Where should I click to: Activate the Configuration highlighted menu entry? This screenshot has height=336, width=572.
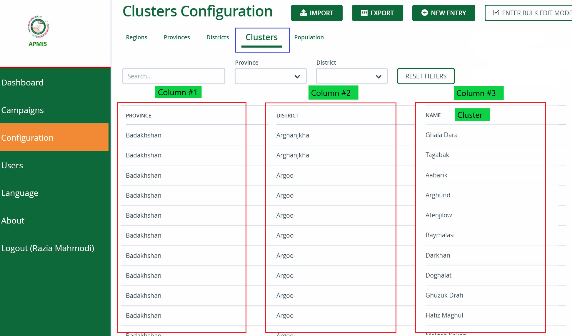(x=27, y=137)
